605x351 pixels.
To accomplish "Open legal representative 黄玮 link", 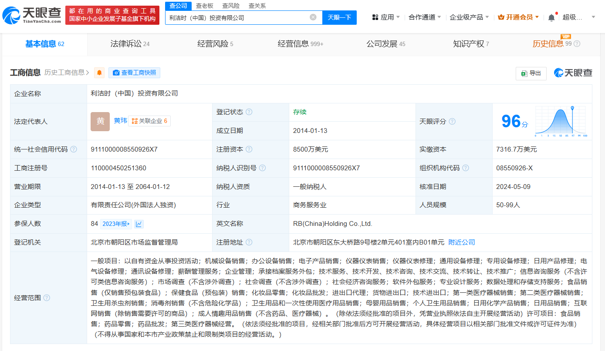I will coord(120,121).
